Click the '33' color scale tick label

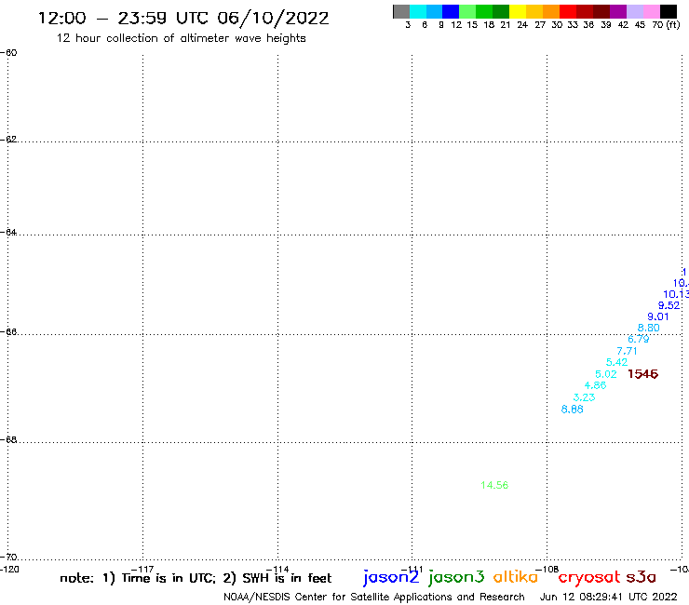click(x=573, y=25)
